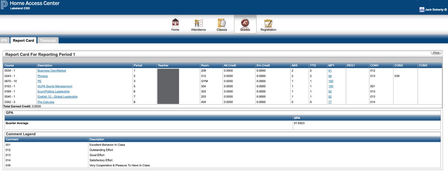Click the course code 0342 - 3
The width and height of the screenshot is (448, 187).
(10, 102)
